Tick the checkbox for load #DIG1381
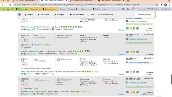 [x=19, y=79]
